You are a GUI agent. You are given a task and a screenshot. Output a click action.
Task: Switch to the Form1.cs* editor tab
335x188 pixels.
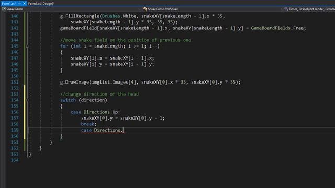(x=9, y=4)
